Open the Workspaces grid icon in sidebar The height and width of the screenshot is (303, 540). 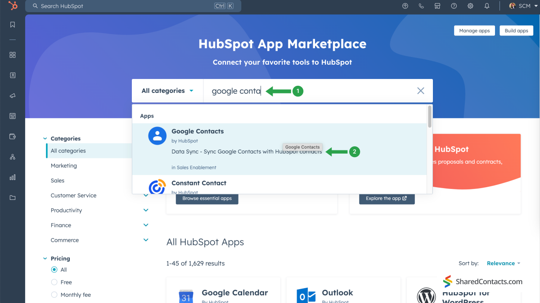(x=13, y=55)
